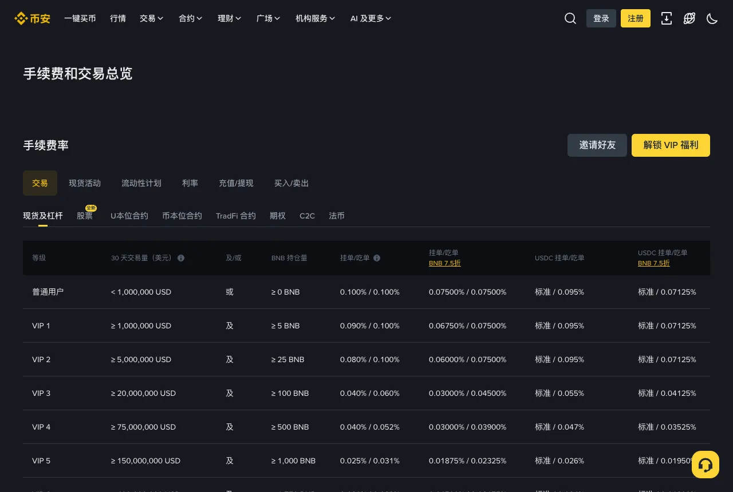Click the 手续费和交易总览 page heading
Viewport: 733px width, 492px height.
coord(78,73)
